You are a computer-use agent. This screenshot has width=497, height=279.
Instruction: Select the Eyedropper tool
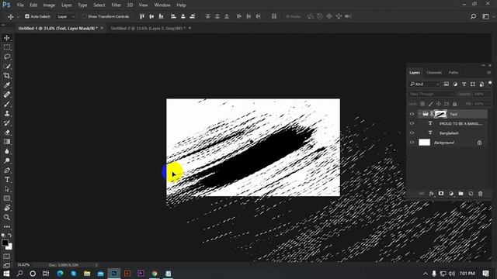pos(7,85)
